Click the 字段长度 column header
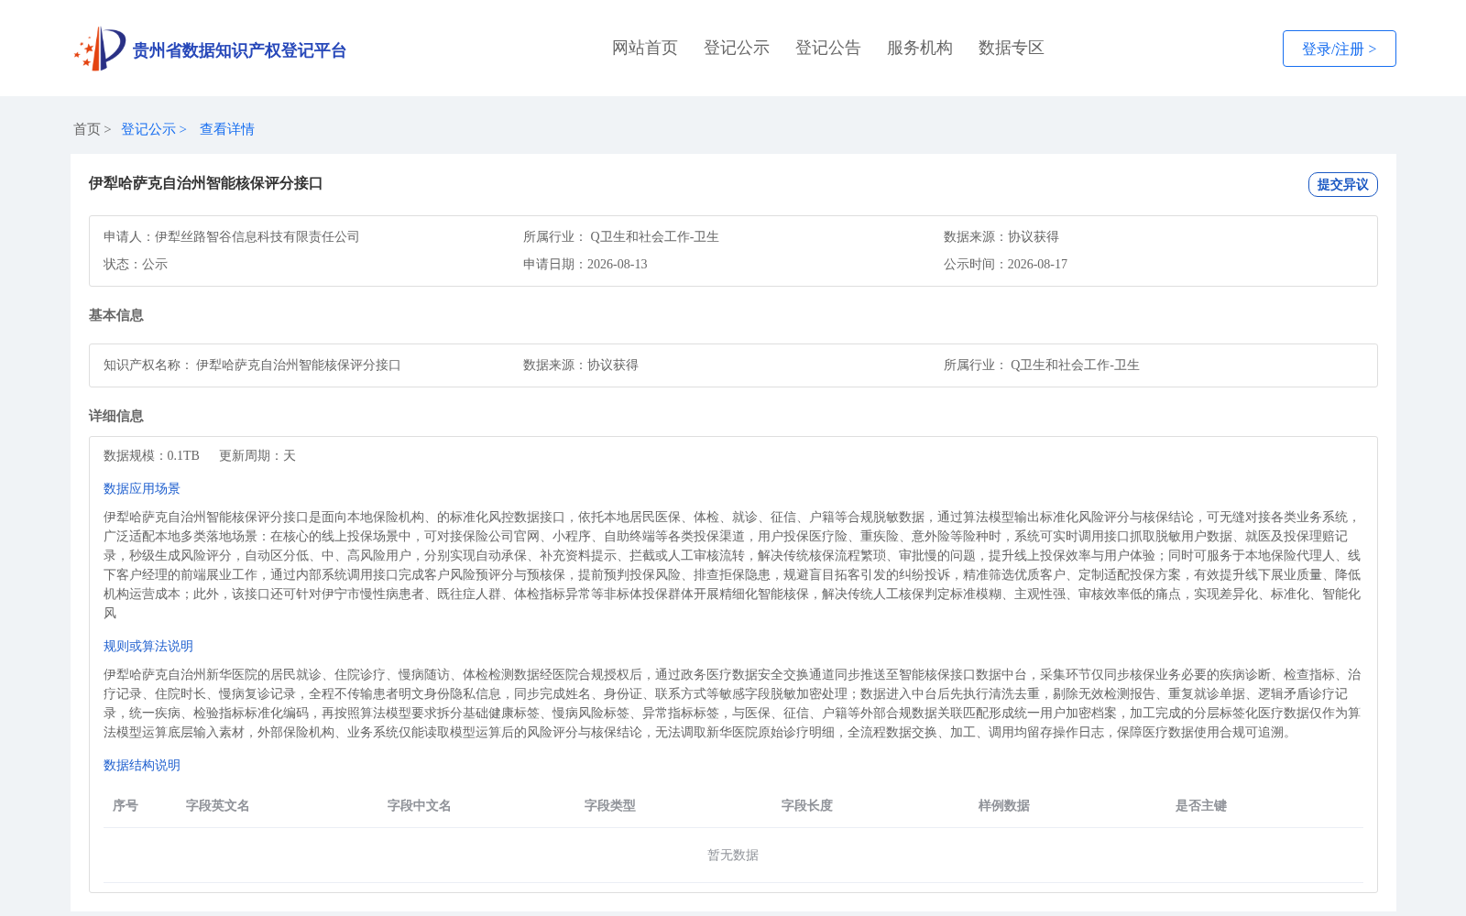Screen dimensions: 1466x916 pos(807,805)
